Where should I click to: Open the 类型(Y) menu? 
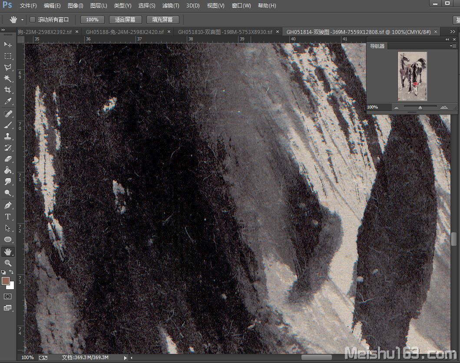coord(122,6)
